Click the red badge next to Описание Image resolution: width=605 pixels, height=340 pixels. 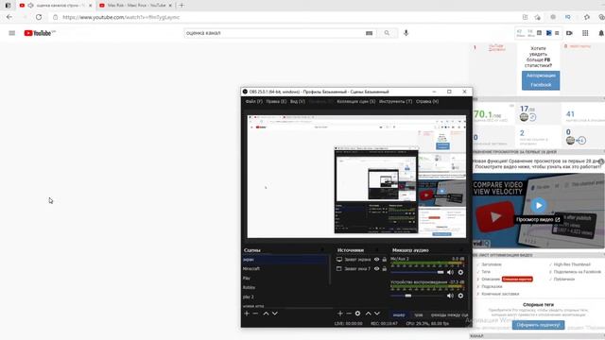click(x=517, y=280)
